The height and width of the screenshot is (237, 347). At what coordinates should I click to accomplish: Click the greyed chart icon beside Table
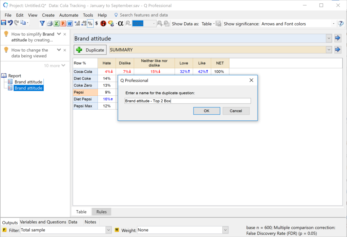(x=219, y=23)
